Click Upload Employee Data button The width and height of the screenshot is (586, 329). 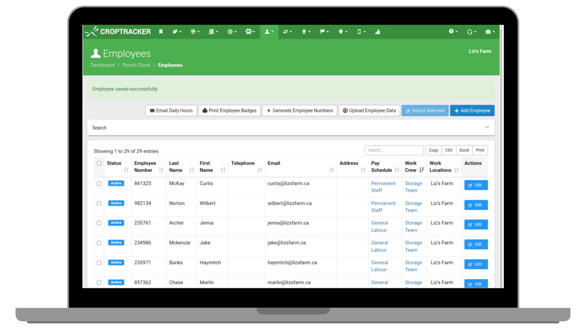point(370,111)
